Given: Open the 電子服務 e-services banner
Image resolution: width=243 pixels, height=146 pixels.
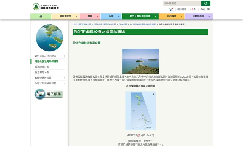Looking at the screenshot, I should tap(49, 94).
